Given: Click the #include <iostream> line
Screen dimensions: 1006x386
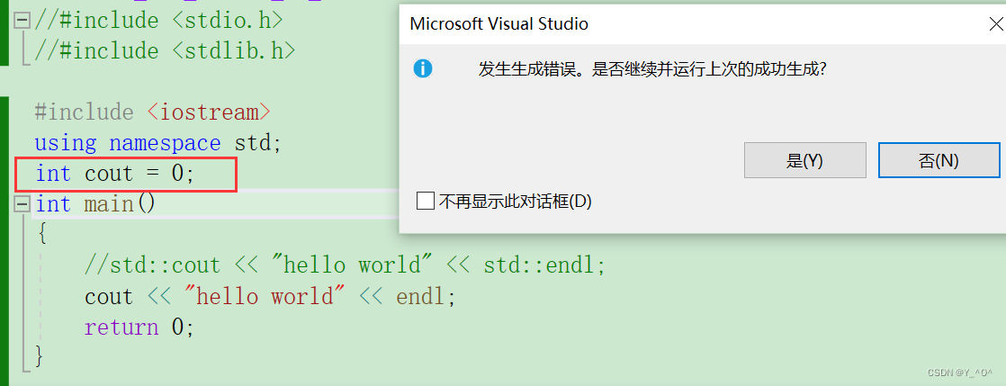Looking at the screenshot, I should (152, 112).
